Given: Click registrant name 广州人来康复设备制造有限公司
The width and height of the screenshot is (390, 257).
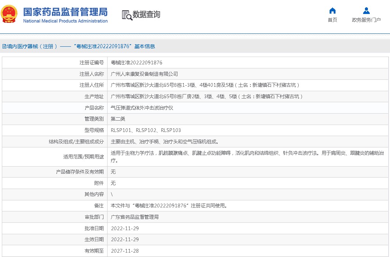Looking at the screenshot, I should (x=144, y=74).
